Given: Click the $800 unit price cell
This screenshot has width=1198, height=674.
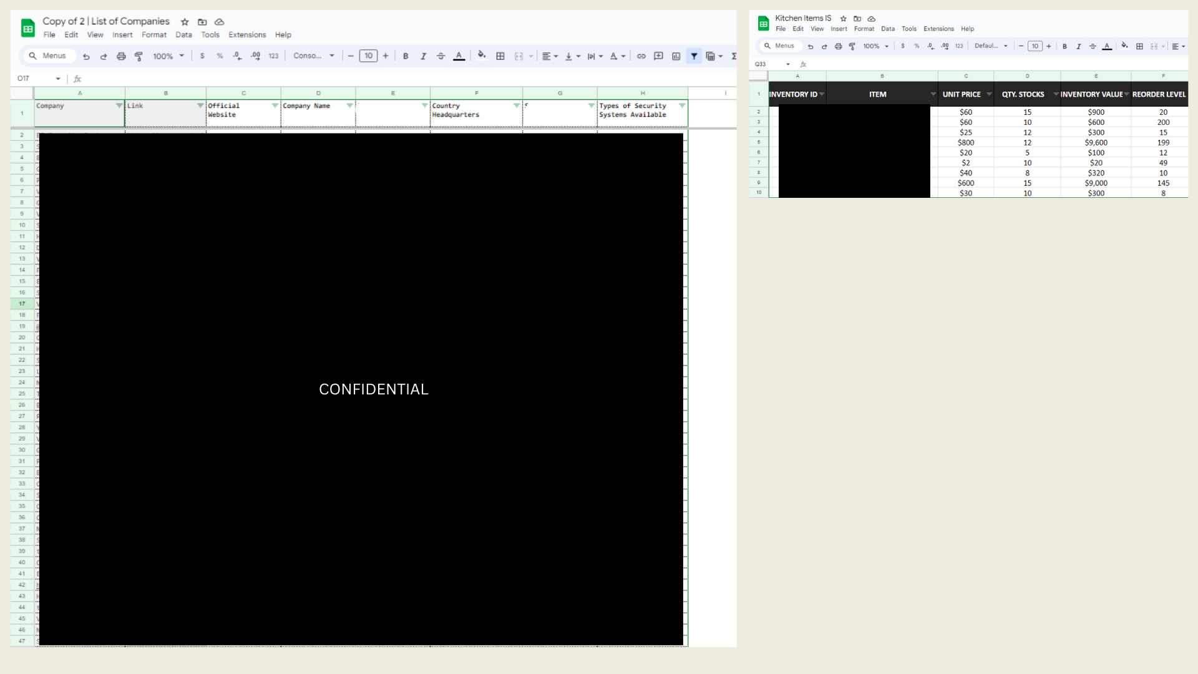Looking at the screenshot, I should 965,143.
